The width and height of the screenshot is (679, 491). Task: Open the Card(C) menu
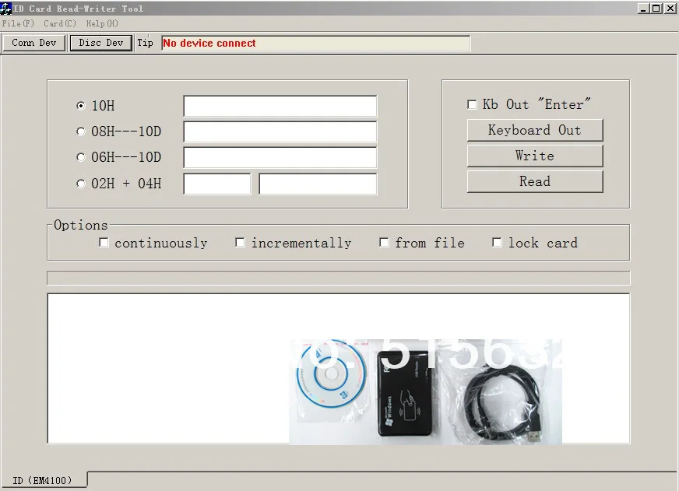coord(60,23)
